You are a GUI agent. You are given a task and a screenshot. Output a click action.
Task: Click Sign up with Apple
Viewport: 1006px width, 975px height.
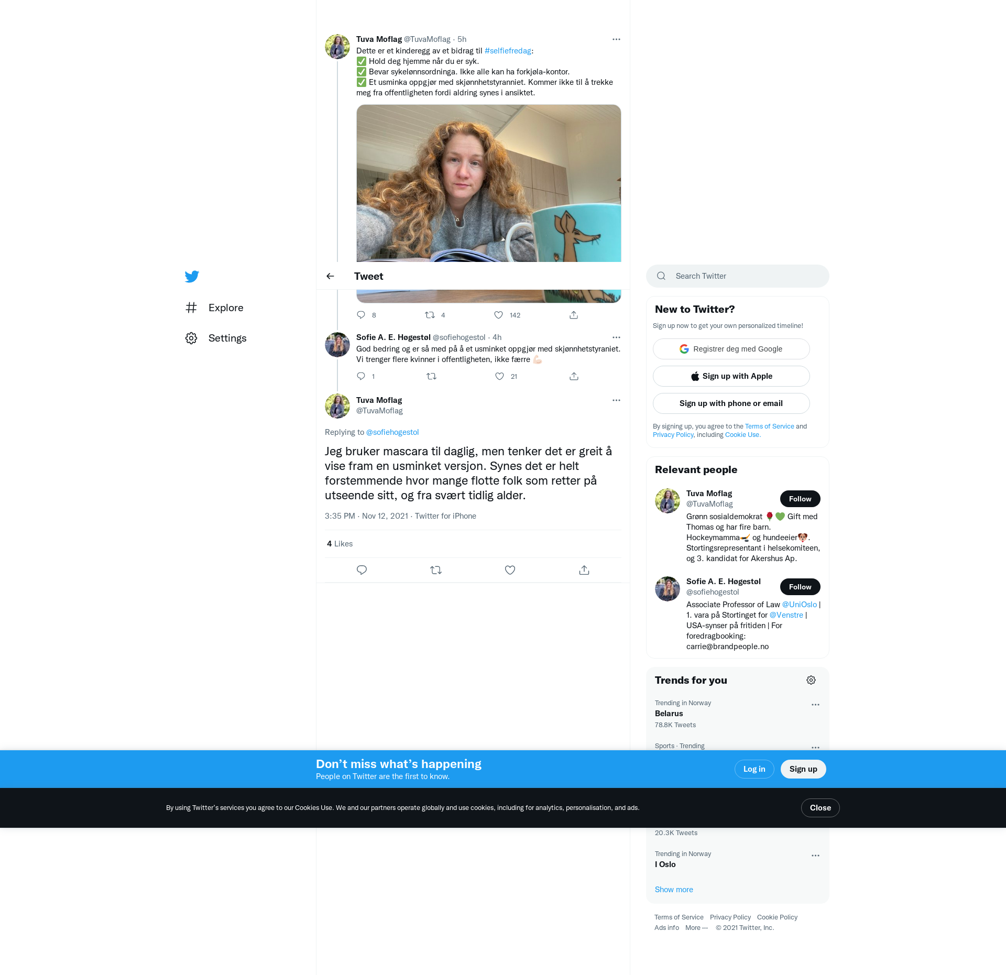[731, 376]
